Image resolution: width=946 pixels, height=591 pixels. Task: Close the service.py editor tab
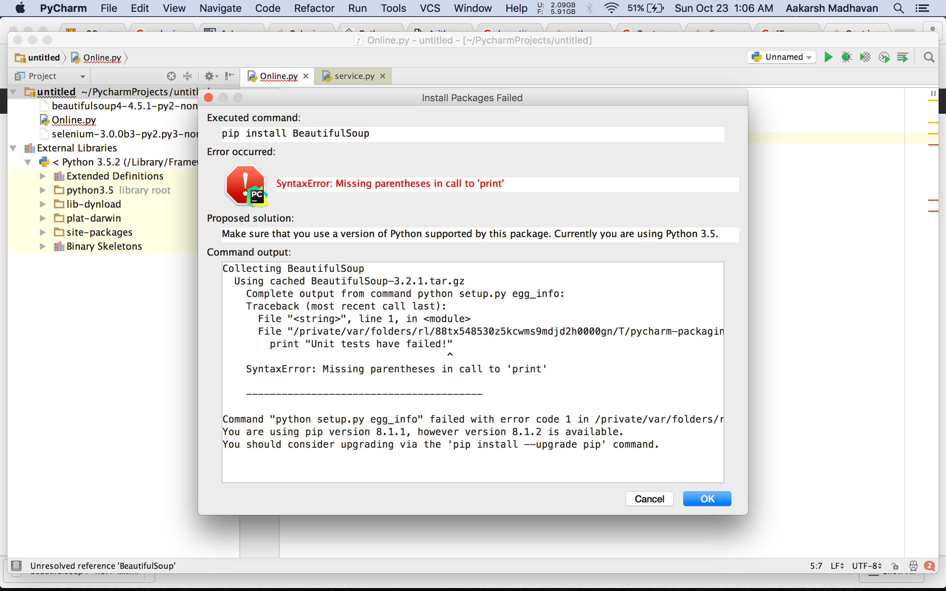383,76
